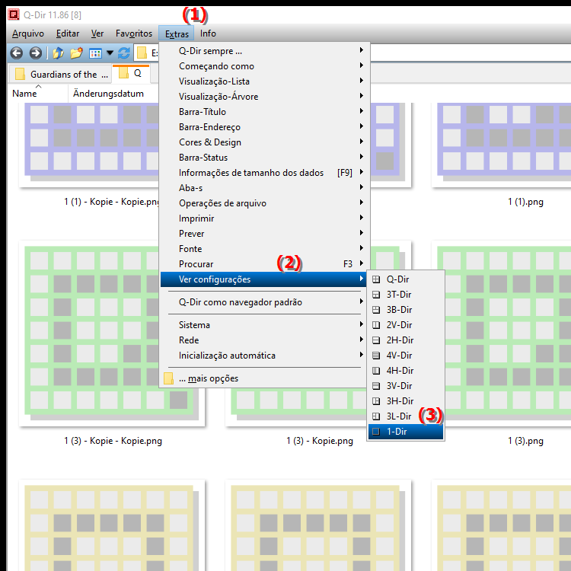
Task: Open the Arquivo menu
Action: pos(28,33)
